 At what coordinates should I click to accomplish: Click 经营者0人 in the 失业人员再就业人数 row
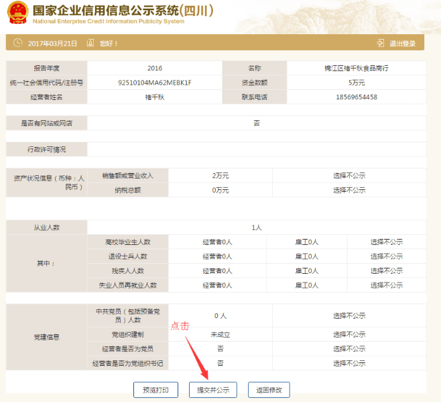(217, 285)
